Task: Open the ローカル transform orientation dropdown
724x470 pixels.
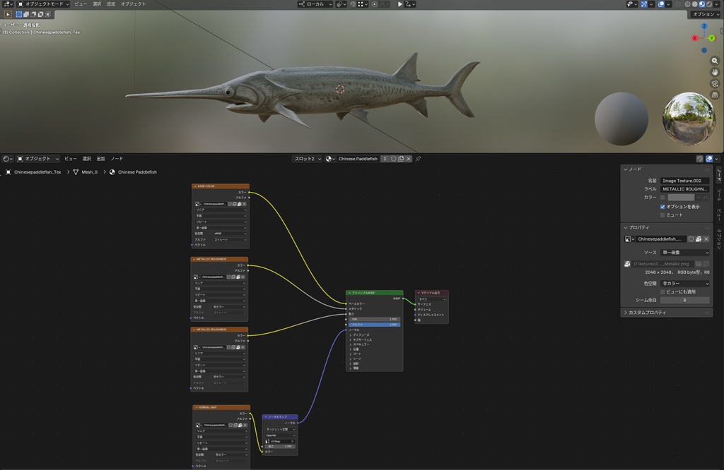Action: point(315,4)
